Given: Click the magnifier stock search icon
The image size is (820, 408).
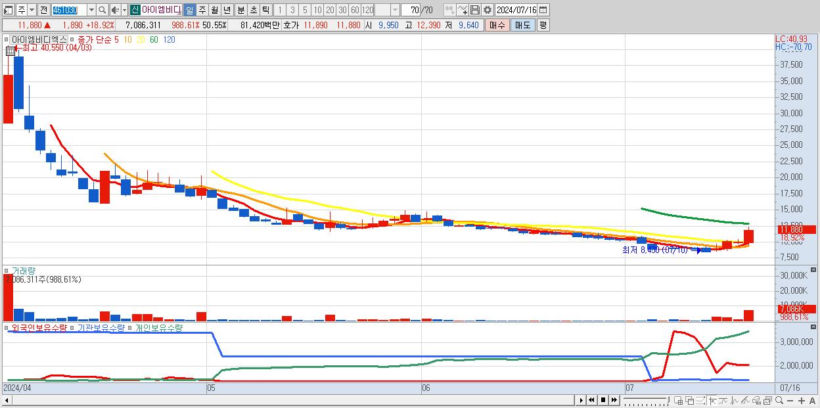Looking at the screenshot, I should (x=102, y=10).
